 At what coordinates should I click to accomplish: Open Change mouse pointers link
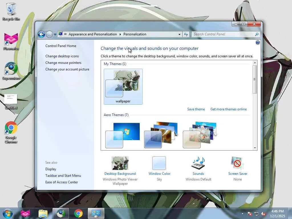click(x=63, y=62)
